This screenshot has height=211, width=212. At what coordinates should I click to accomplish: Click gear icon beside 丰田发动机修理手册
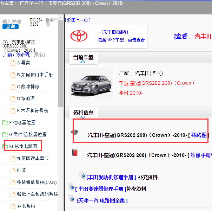tap(82, 175)
